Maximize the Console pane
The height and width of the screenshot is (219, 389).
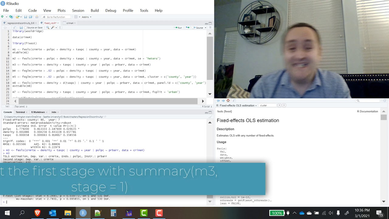(210, 113)
